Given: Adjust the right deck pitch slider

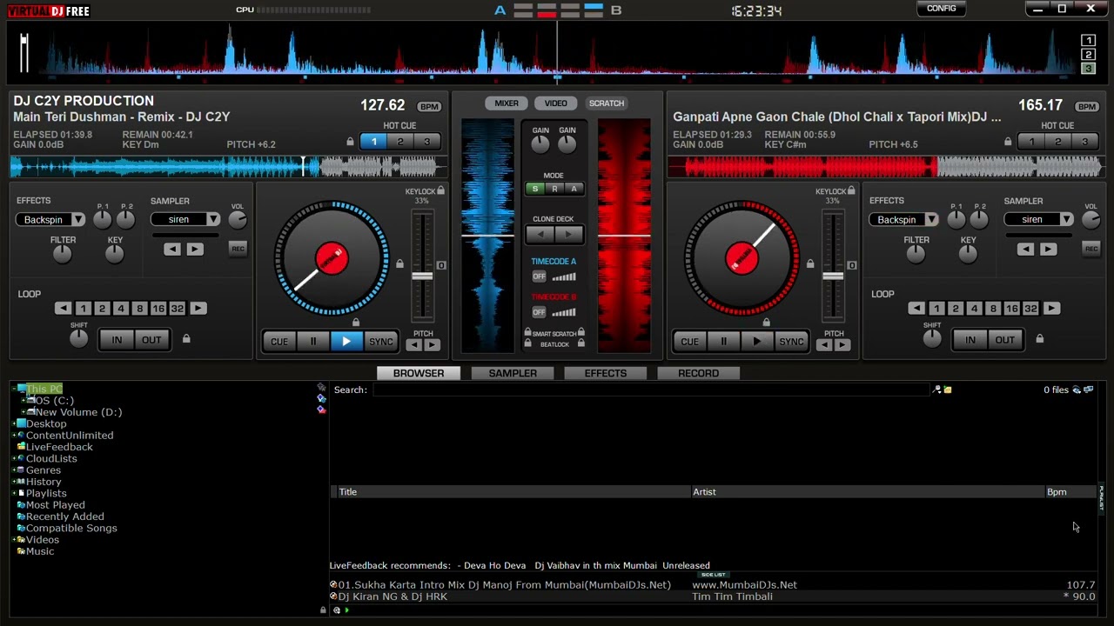Looking at the screenshot, I should pyautogui.click(x=833, y=276).
